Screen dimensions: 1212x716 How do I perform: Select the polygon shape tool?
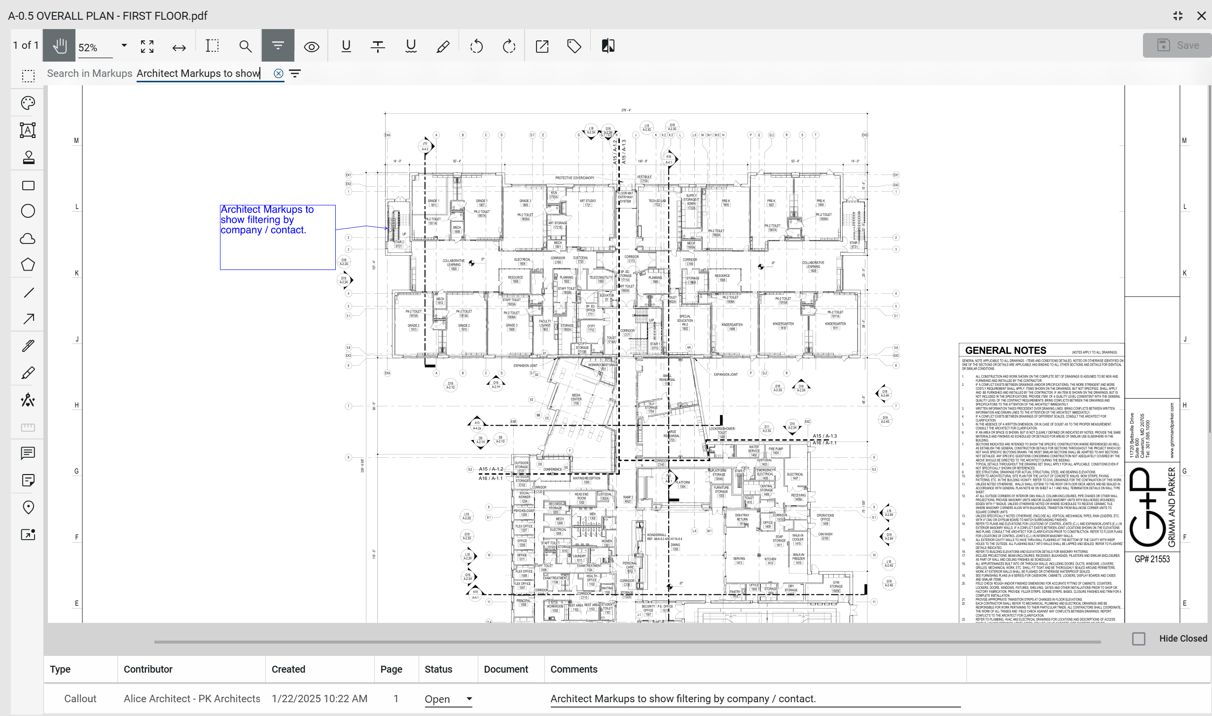[x=28, y=265]
